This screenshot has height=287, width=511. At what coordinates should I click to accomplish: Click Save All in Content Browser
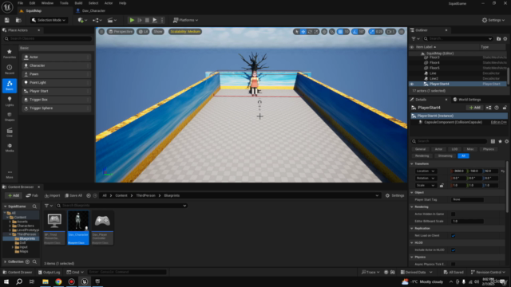click(73, 195)
